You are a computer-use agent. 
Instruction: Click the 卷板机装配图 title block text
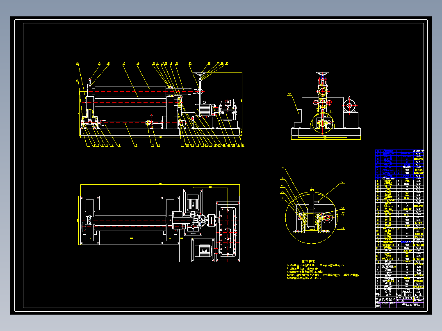point(385,299)
